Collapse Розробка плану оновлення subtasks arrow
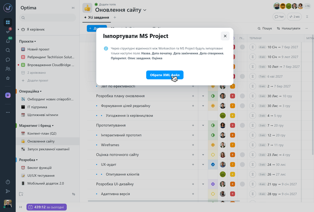 pos(203,96)
